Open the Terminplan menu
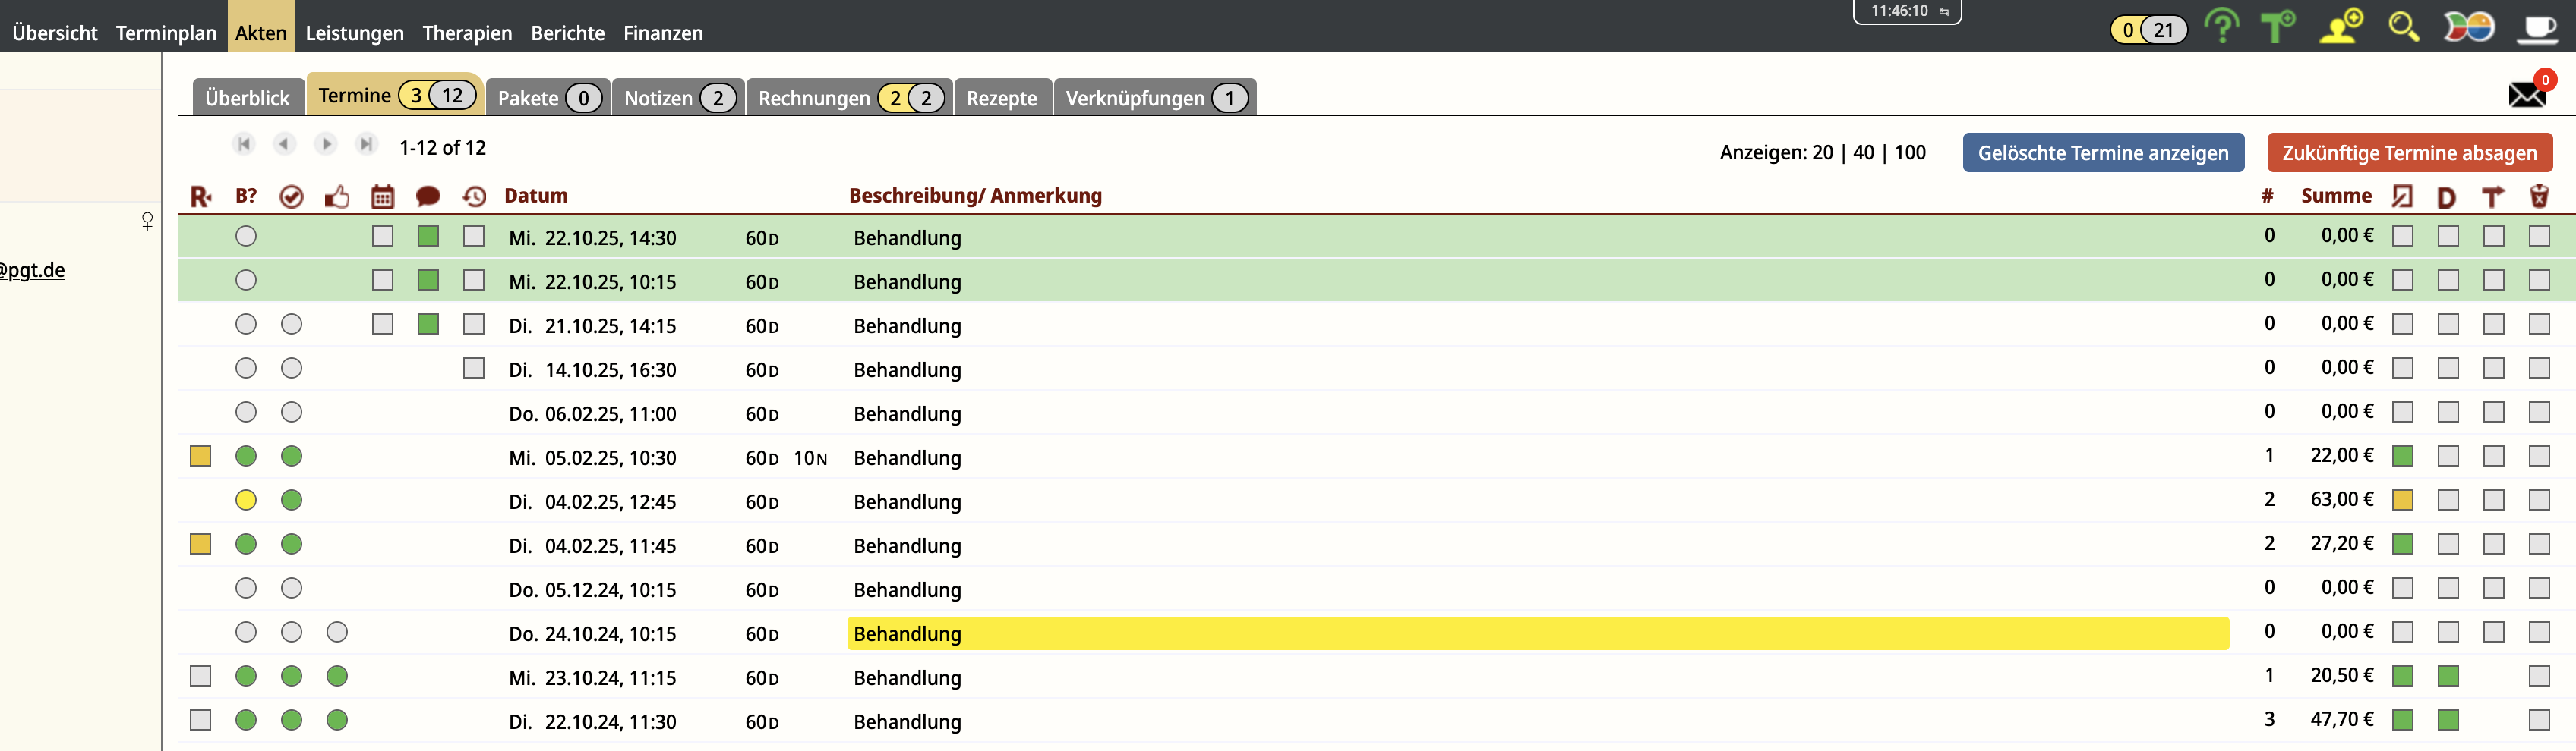 [166, 33]
